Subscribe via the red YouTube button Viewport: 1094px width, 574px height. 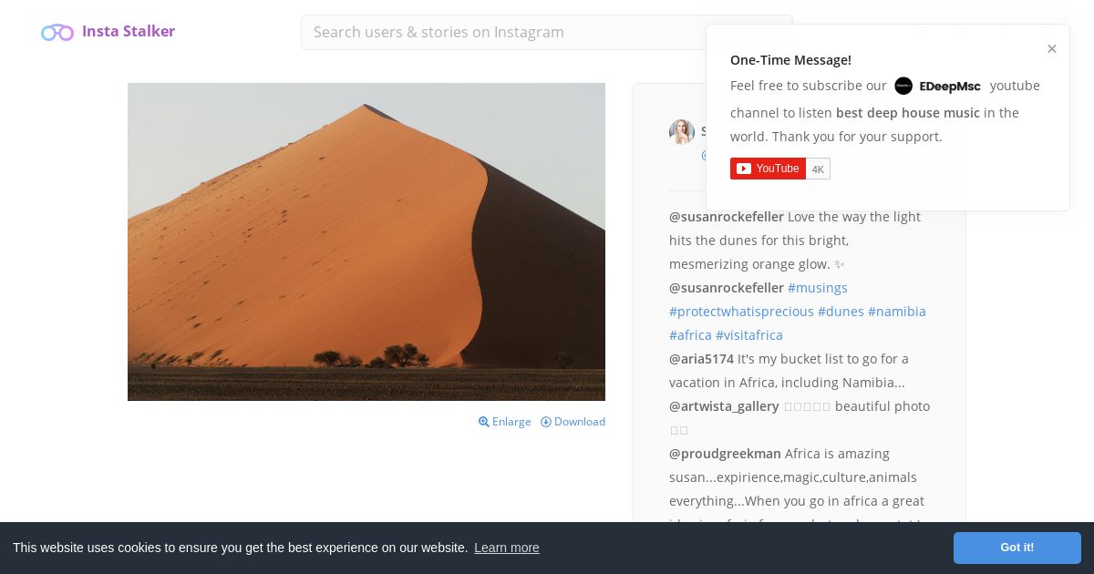(x=768, y=169)
